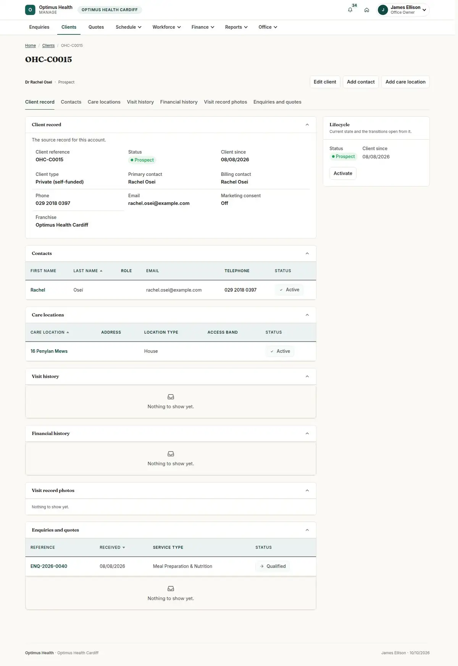Open the notifications bell
The width and height of the screenshot is (458, 666).
coord(350,10)
